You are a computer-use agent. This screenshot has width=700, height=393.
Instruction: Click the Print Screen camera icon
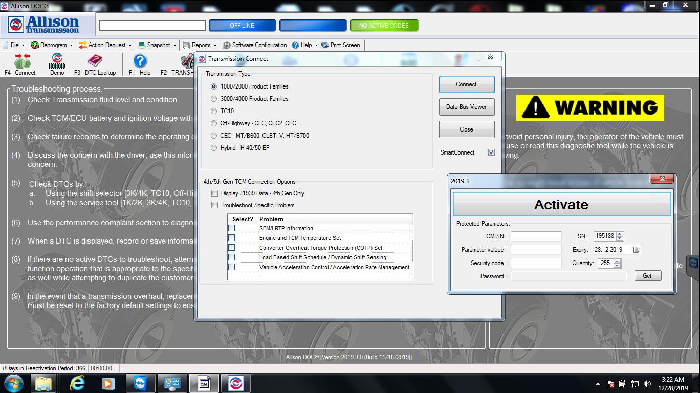click(x=325, y=45)
